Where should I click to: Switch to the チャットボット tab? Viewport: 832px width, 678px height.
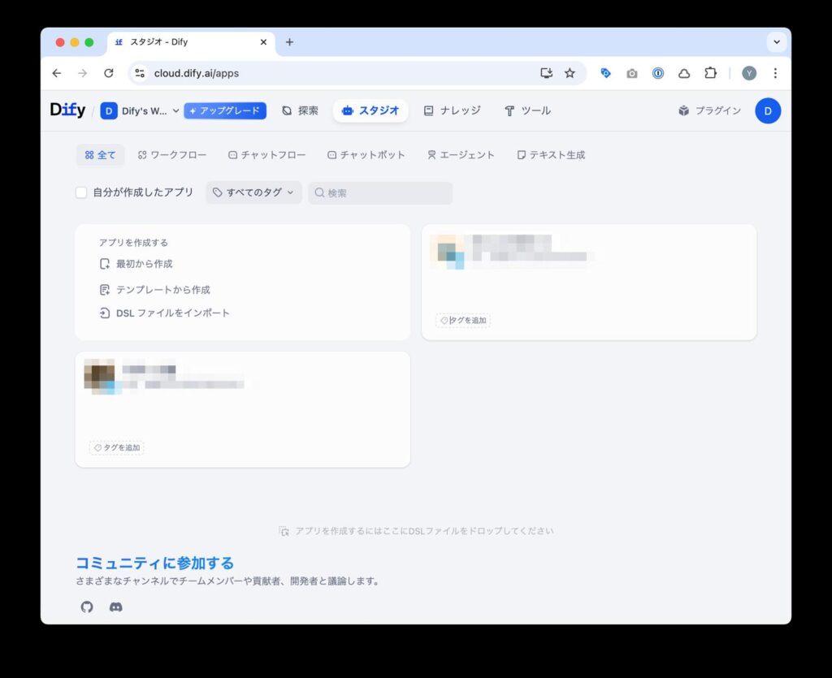tap(366, 154)
